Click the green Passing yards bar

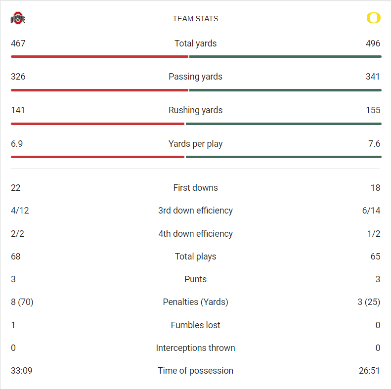click(285, 90)
